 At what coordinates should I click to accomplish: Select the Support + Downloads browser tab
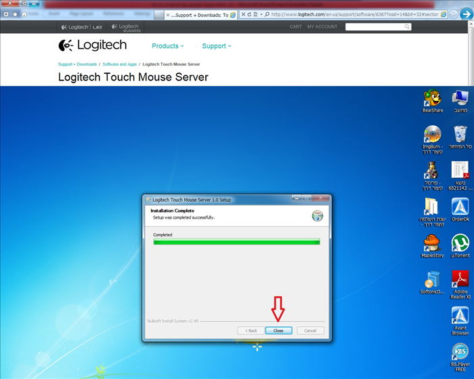(x=200, y=15)
